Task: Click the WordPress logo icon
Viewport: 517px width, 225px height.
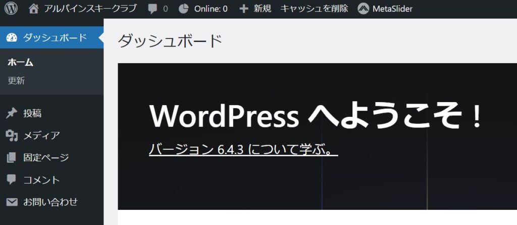Action: click(x=11, y=9)
